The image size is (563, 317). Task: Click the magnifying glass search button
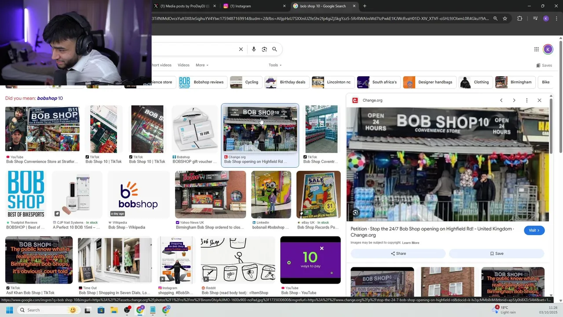coord(274,49)
